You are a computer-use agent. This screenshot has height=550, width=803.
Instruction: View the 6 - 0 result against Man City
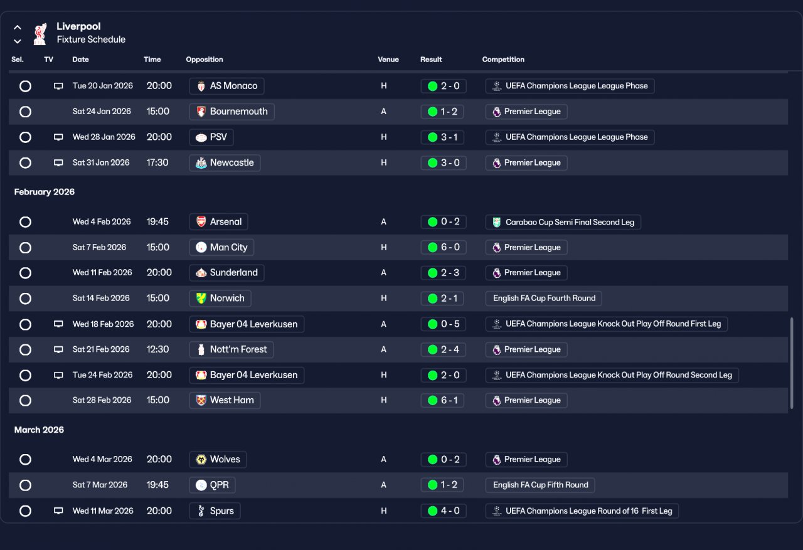[x=443, y=248]
